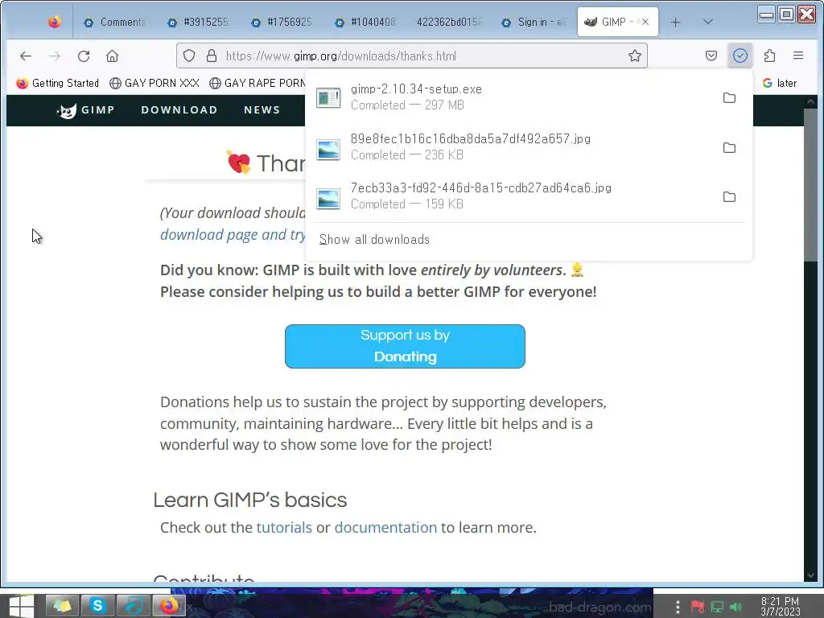Open the documentation link
The image size is (824, 618).
pos(385,528)
